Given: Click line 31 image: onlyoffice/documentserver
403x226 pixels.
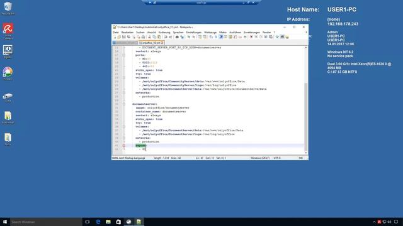Looking at the screenshot, I should [x=162, y=108].
